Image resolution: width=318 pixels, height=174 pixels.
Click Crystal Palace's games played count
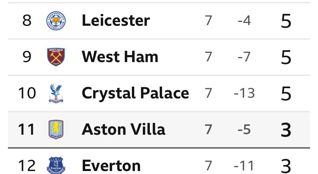click(x=208, y=93)
